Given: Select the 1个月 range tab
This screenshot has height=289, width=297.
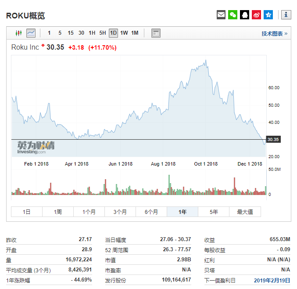Looking at the screenshot, I should tap(89, 212).
